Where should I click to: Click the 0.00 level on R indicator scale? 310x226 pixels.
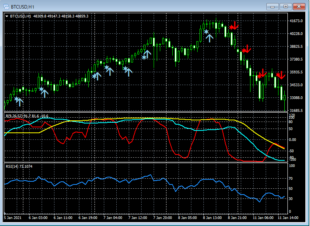point(293,140)
